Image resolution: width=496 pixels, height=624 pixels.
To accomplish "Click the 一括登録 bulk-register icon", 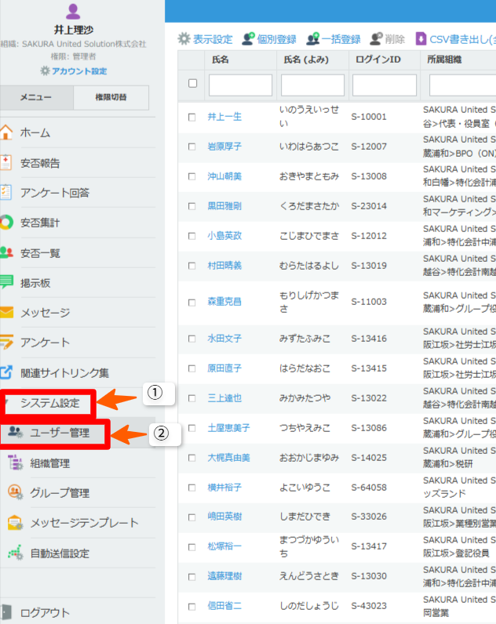I will tap(313, 38).
